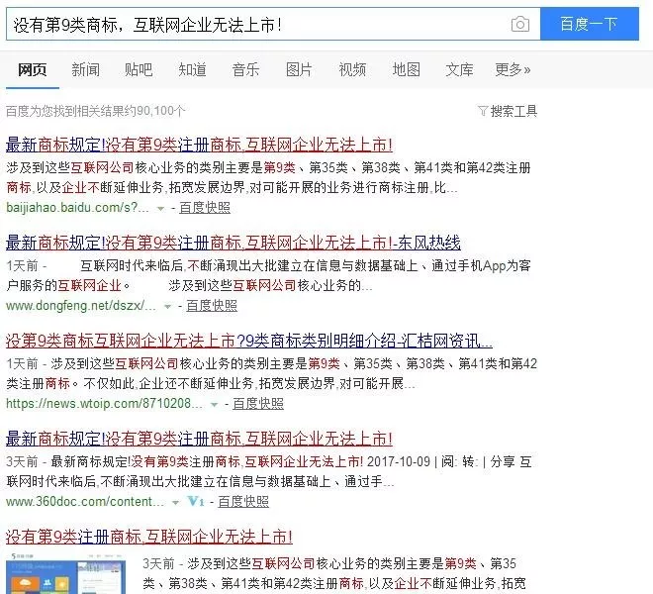The image size is (653, 594).
Task: Click the funnel icon beside 搜索工具
Action: [x=483, y=111]
